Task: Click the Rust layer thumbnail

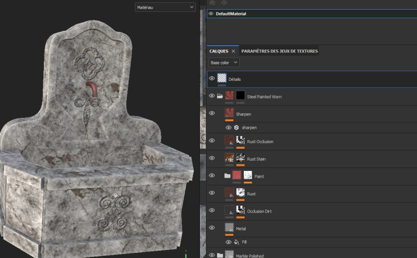Action: 230,193
